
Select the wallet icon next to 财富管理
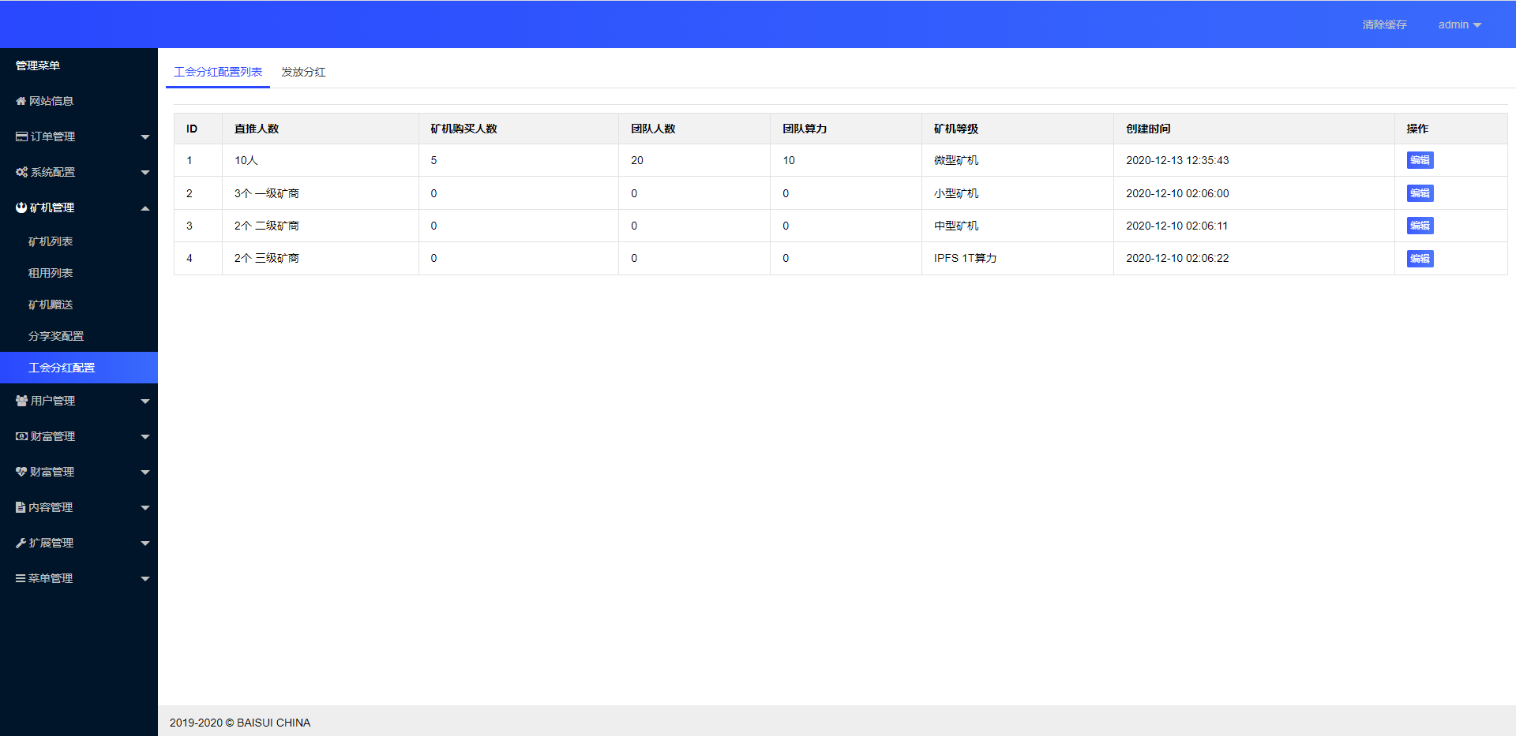tap(21, 435)
